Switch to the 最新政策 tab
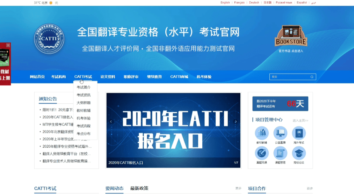 [x=139, y=188]
